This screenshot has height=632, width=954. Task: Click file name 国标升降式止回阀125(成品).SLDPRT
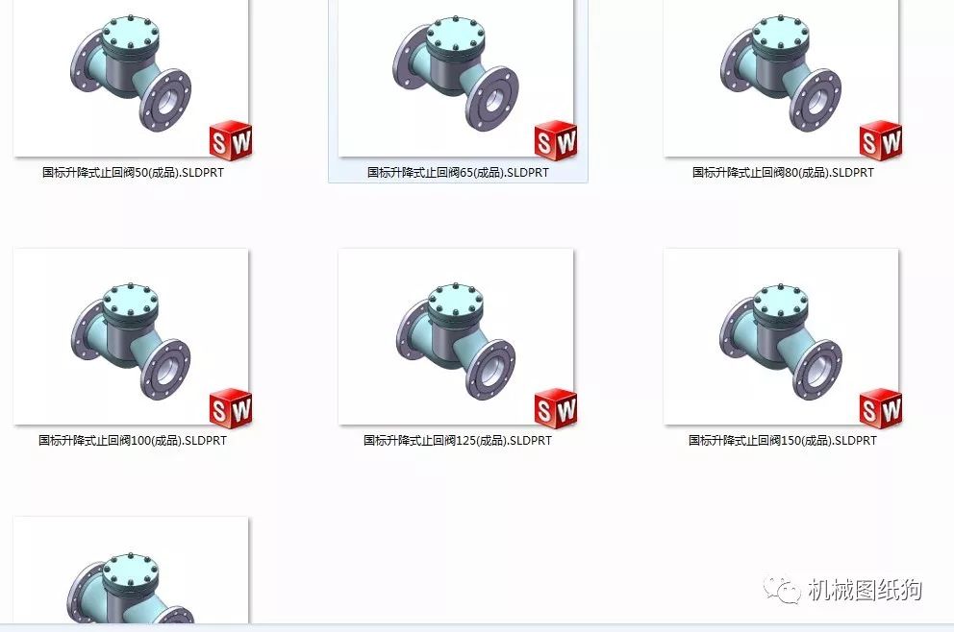click(458, 441)
